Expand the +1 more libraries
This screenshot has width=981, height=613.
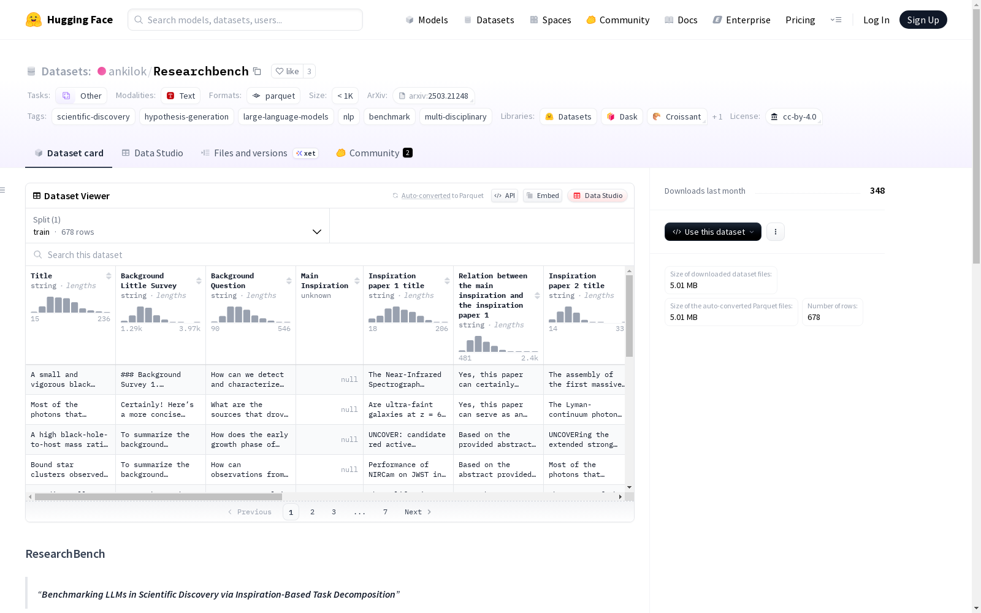tap(717, 116)
